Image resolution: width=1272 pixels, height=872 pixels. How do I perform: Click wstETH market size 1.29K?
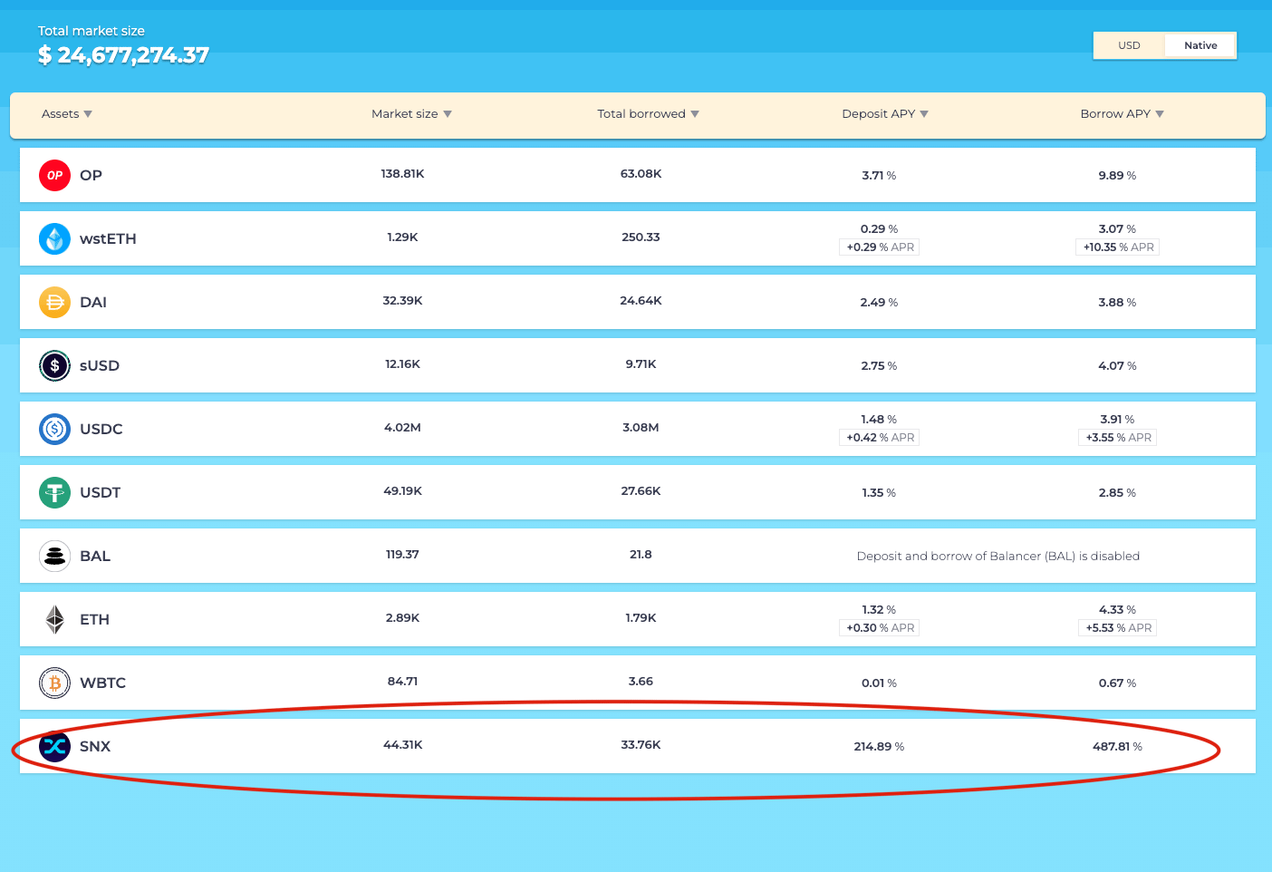[x=402, y=237]
